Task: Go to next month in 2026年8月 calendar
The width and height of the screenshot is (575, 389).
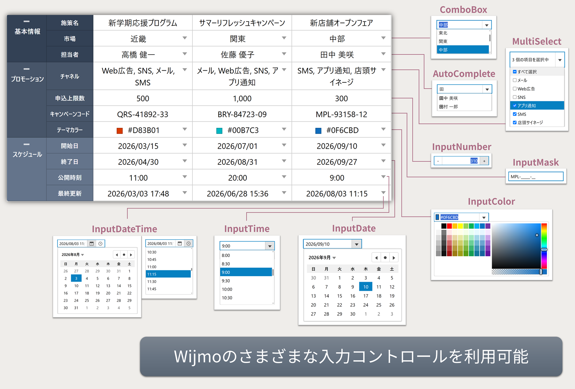Action: [131, 255]
